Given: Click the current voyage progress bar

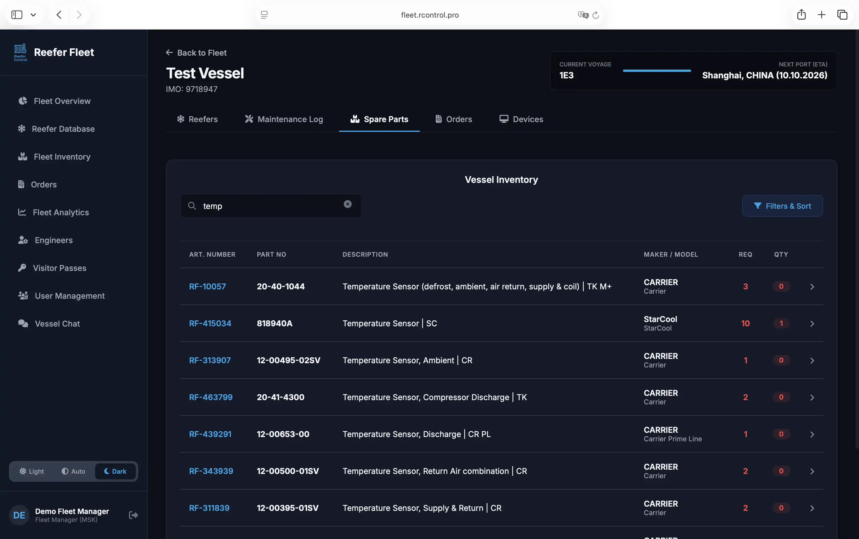Looking at the screenshot, I should pyautogui.click(x=657, y=71).
